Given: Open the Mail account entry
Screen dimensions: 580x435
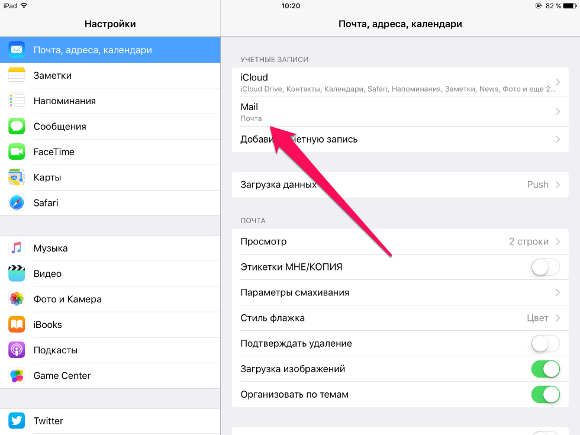Looking at the screenshot, I should 400,112.
